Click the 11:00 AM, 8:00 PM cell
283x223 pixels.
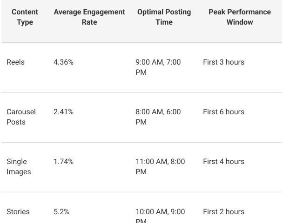(160, 166)
